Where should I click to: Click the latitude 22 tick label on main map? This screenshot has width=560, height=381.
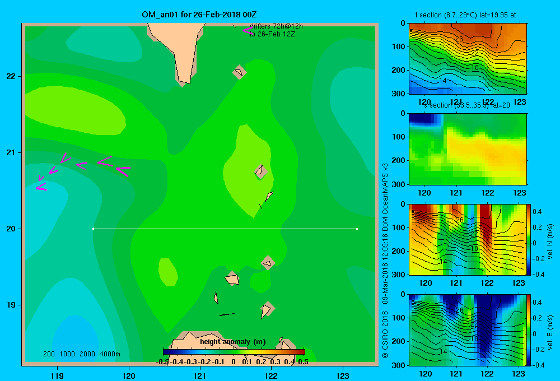pos(11,77)
